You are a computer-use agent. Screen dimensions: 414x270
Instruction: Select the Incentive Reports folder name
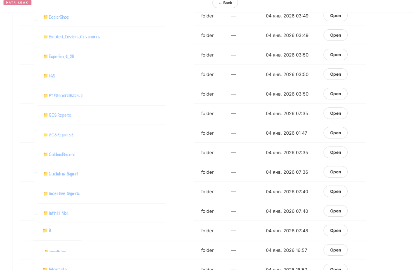tap(64, 194)
